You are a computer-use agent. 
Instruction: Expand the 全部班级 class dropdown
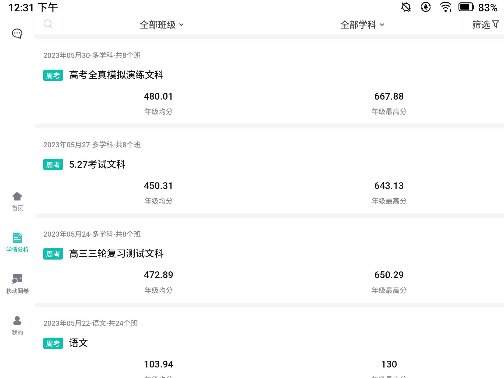click(x=161, y=24)
